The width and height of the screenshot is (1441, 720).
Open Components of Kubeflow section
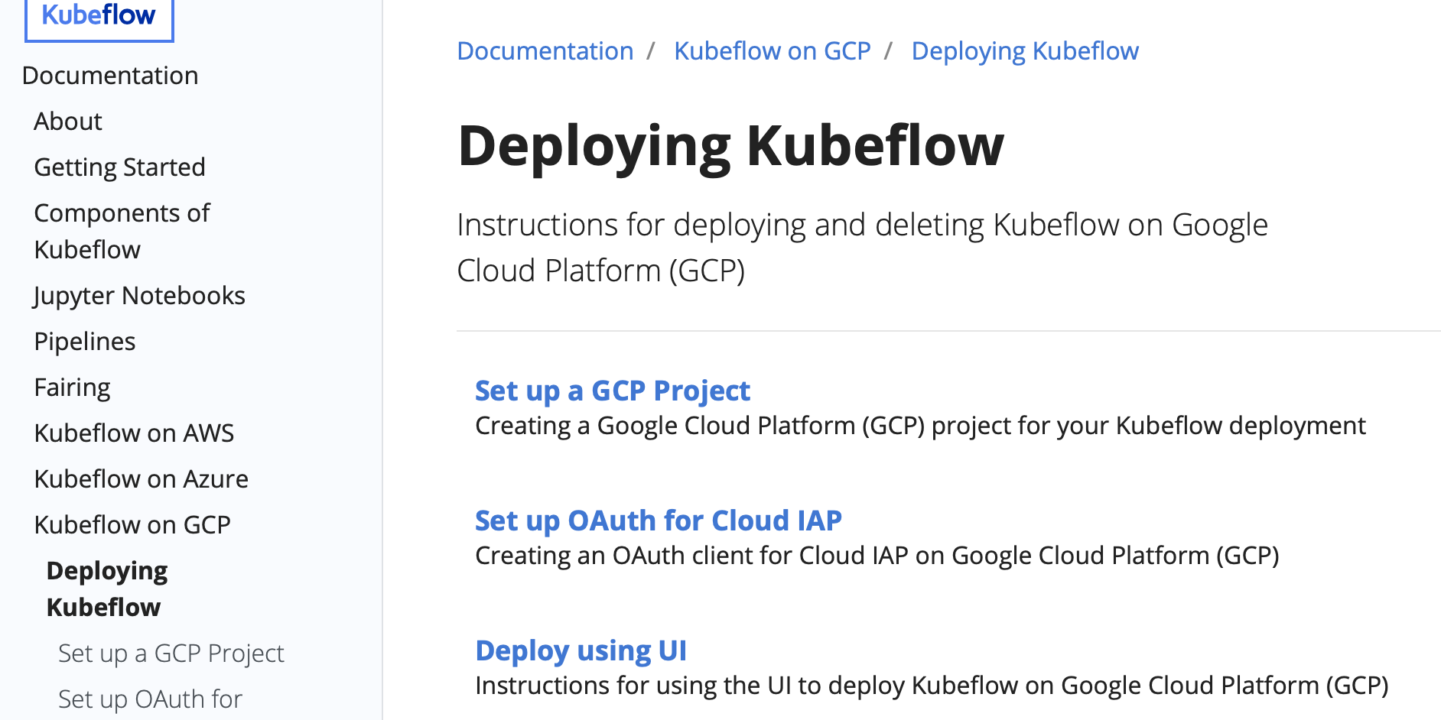pos(122,232)
